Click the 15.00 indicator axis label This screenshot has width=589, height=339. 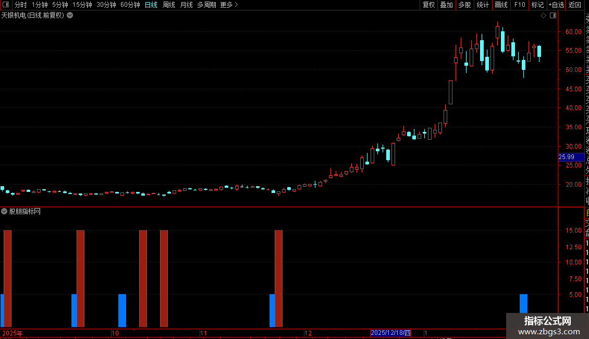pyautogui.click(x=573, y=231)
